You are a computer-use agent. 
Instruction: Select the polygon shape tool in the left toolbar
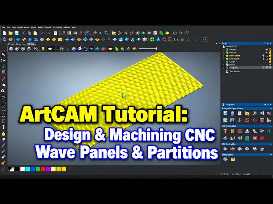tap(3, 115)
